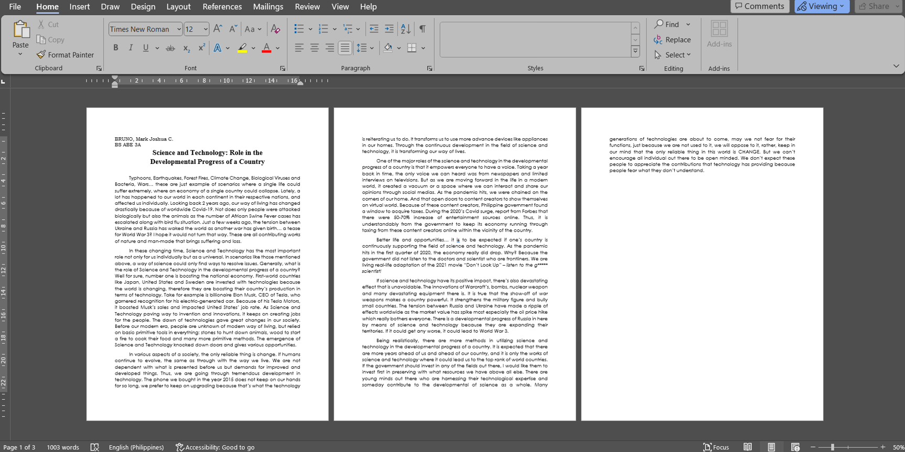This screenshot has height=452, width=905.
Task: Open Read Mode view in status bar
Action: [748, 447]
